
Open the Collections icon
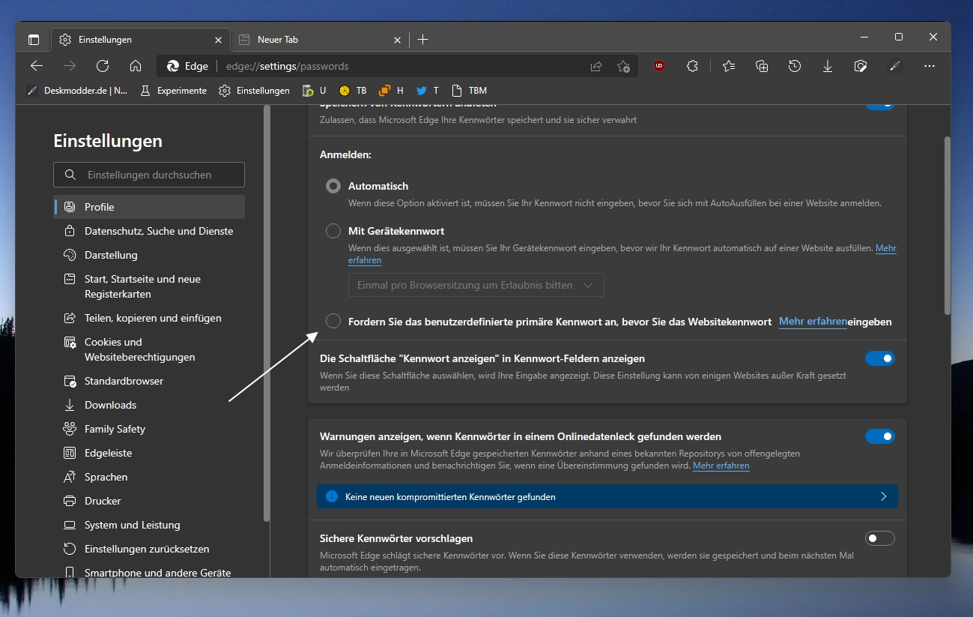(x=762, y=66)
